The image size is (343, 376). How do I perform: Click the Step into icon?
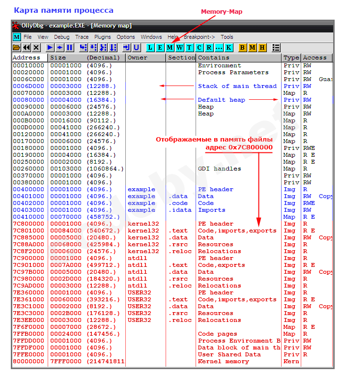point(83,48)
